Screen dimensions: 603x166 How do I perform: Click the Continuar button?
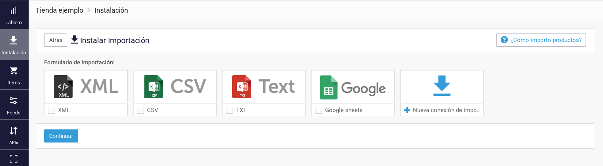point(61,136)
